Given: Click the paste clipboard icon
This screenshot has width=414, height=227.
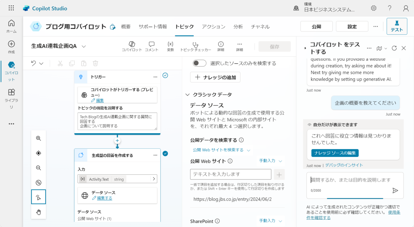Looking at the screenshot, I should click(x=83, y=63).
